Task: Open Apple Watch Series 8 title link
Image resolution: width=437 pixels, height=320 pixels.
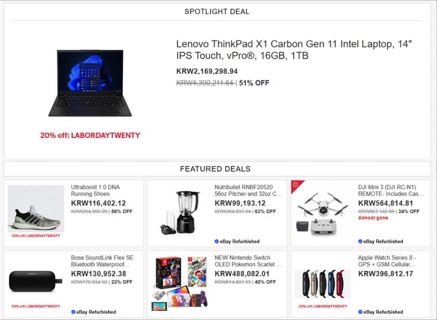Action: [x=387, y=261]
